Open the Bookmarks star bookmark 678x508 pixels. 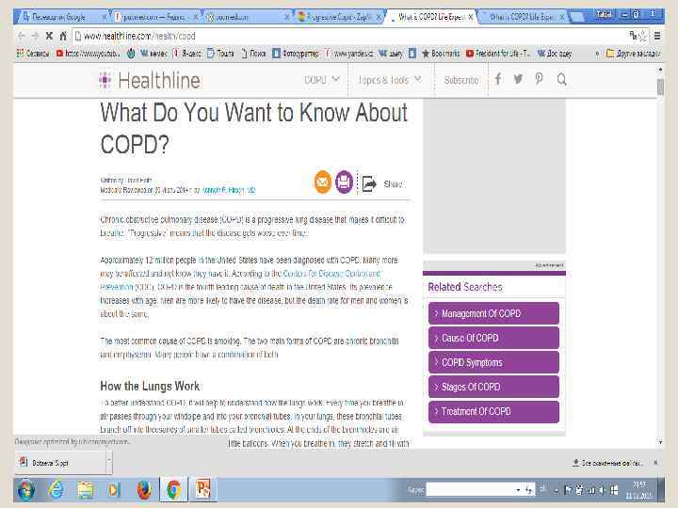441,54
